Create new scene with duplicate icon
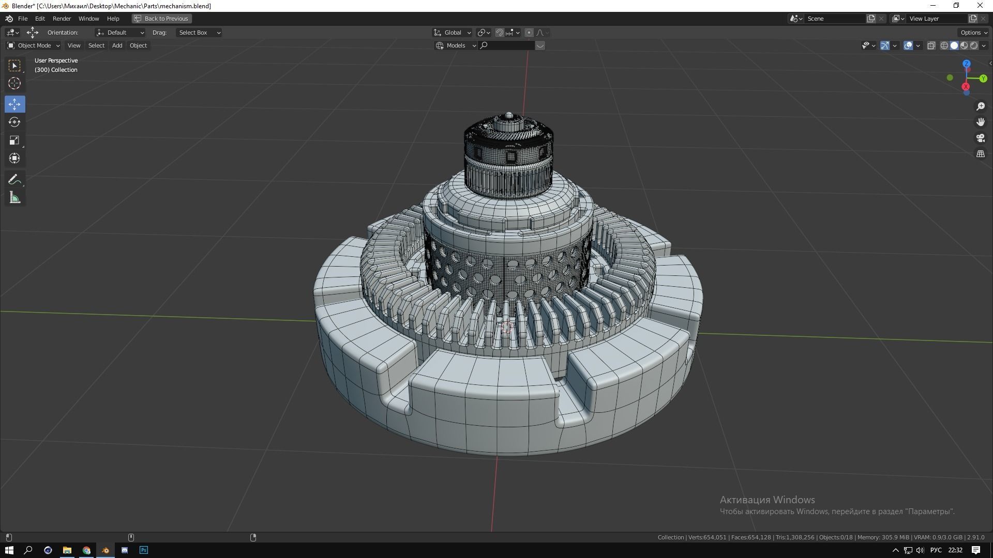This screenshot has width=993, height=558. [x=871, y=19]
